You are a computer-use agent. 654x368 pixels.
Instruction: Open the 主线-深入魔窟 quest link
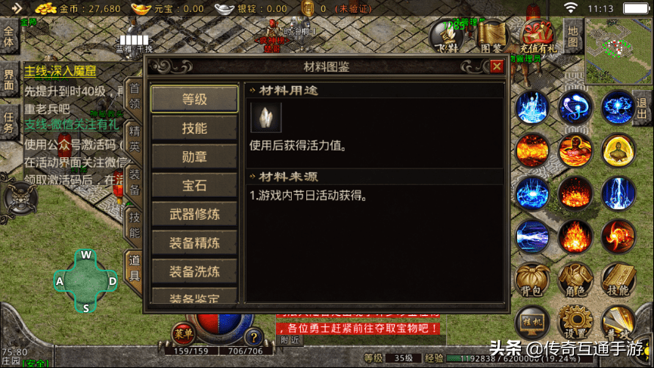tap(60, 71)
